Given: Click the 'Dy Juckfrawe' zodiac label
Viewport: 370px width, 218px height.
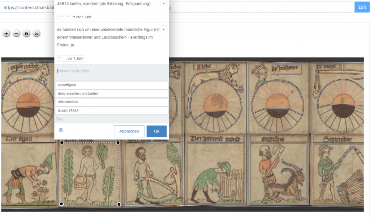Looking at the screenshot, I should click(x=286, y=69).
